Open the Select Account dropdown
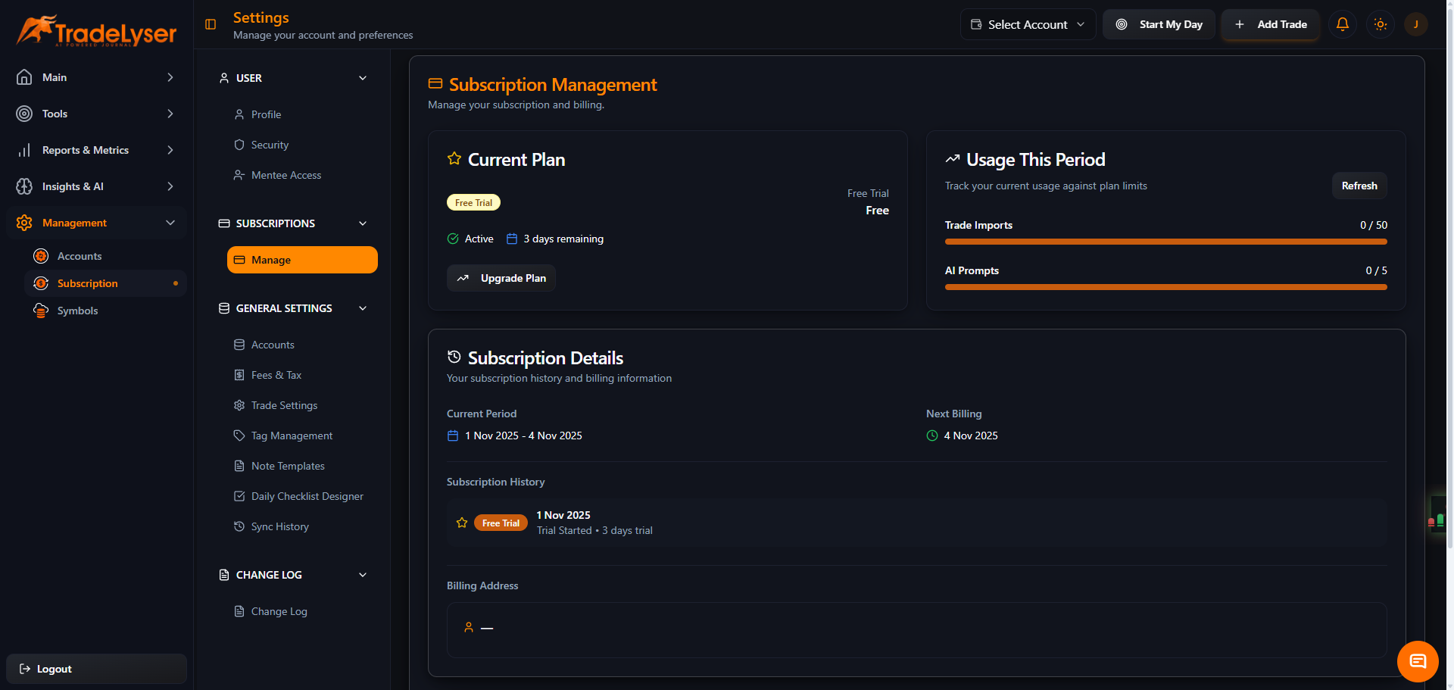The image size is (1454, 690). [1027, 23]
